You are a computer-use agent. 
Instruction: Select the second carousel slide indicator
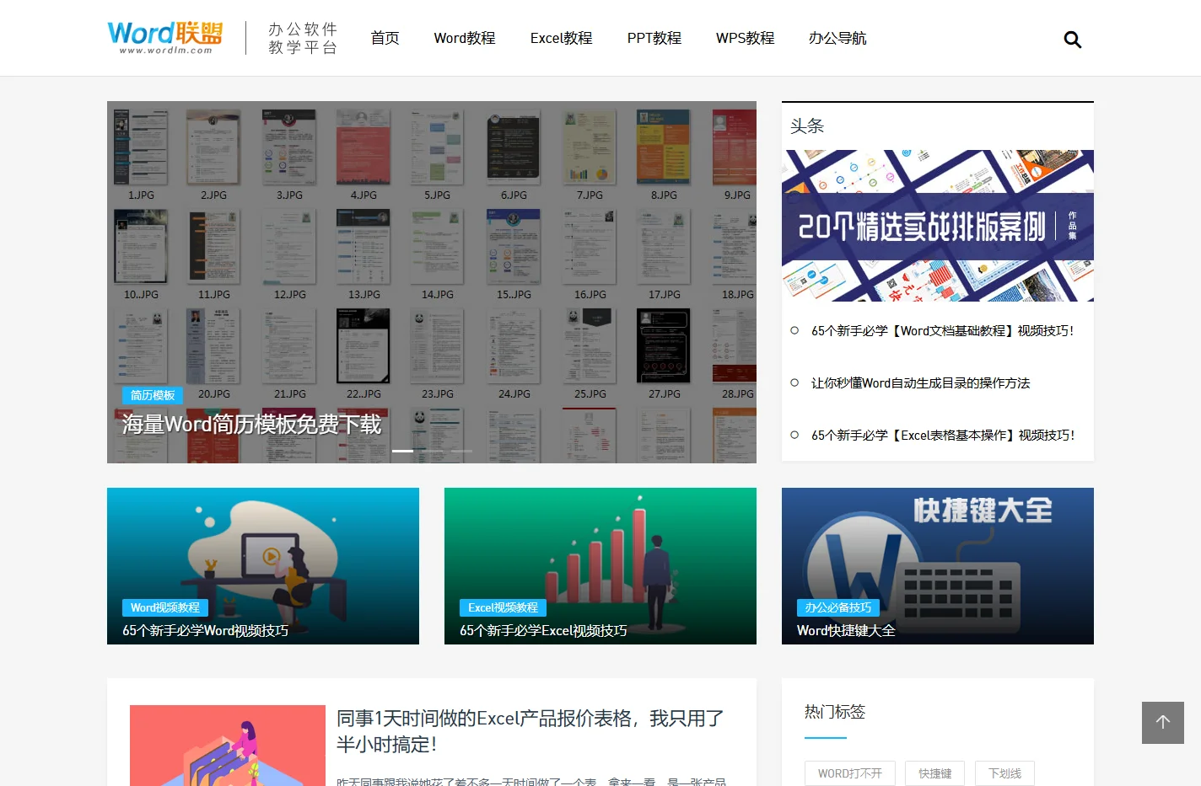[432, 452]
